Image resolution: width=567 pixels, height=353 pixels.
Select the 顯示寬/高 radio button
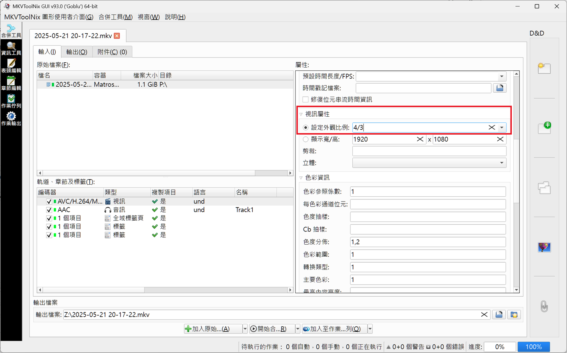click(x=306, y=139)
